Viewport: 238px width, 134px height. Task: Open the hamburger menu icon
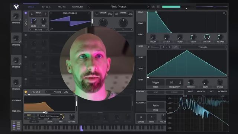(x=158, y=7)
